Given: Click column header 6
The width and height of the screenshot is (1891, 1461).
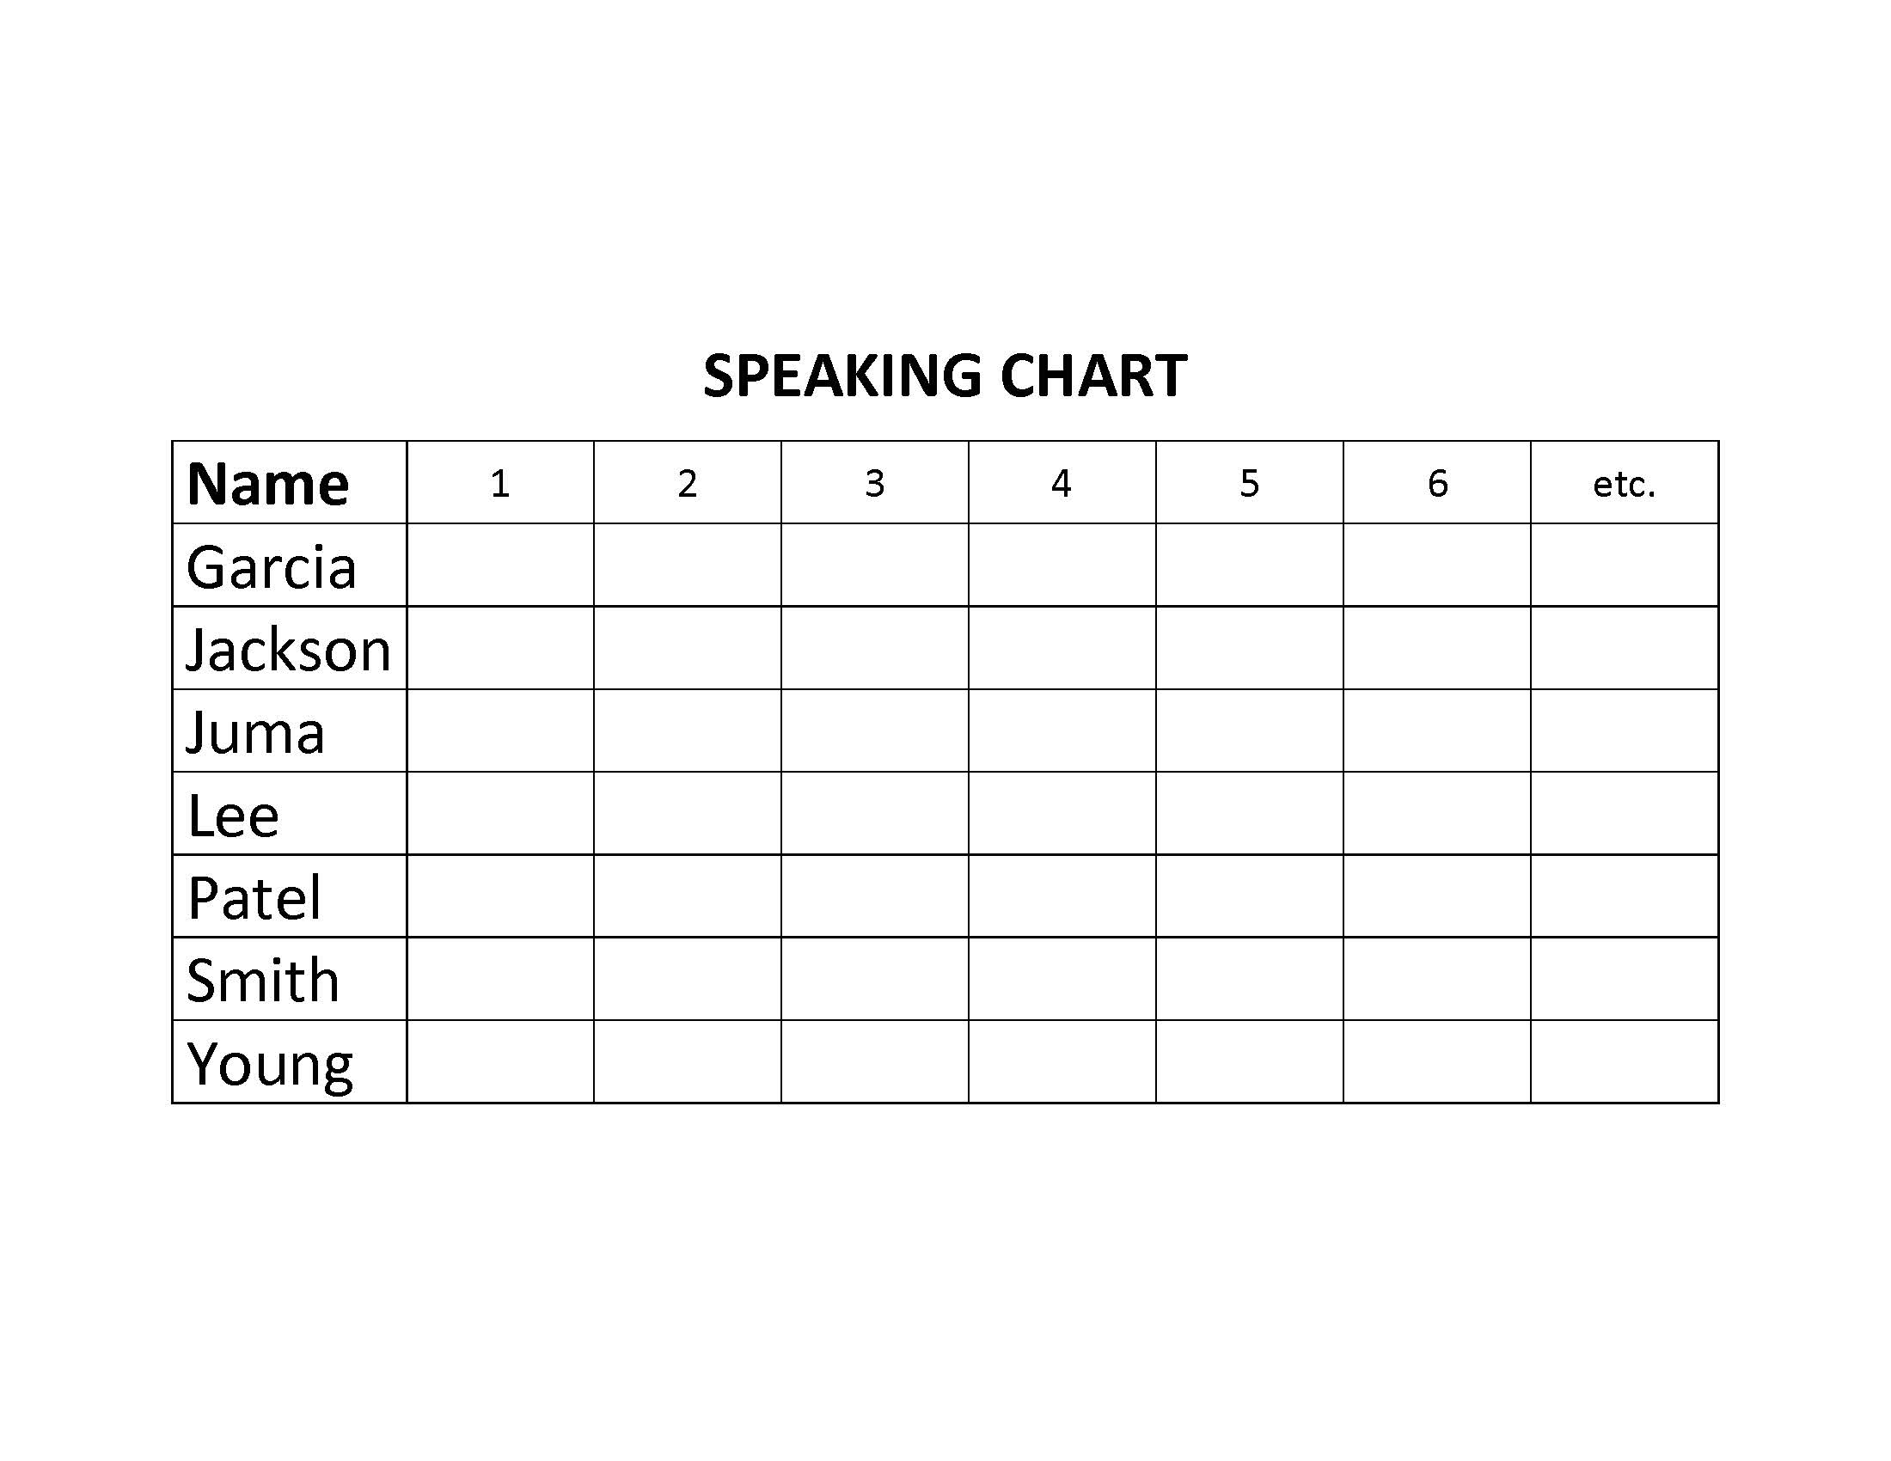Looking at the screenshot, I should [1437, 482].
